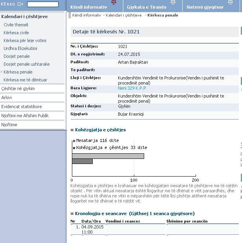Click the Kohëzgjatja e çështjes legend marker
Image resolution: width=242 pixels, height=243 pixels.
tap(73, 148)
